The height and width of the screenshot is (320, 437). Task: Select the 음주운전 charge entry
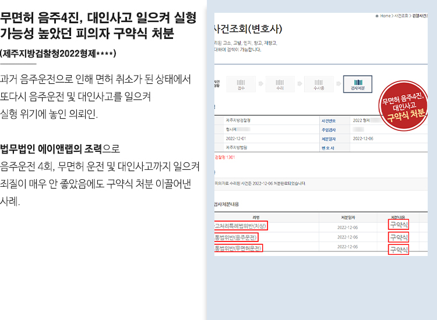tap(236, 237)
